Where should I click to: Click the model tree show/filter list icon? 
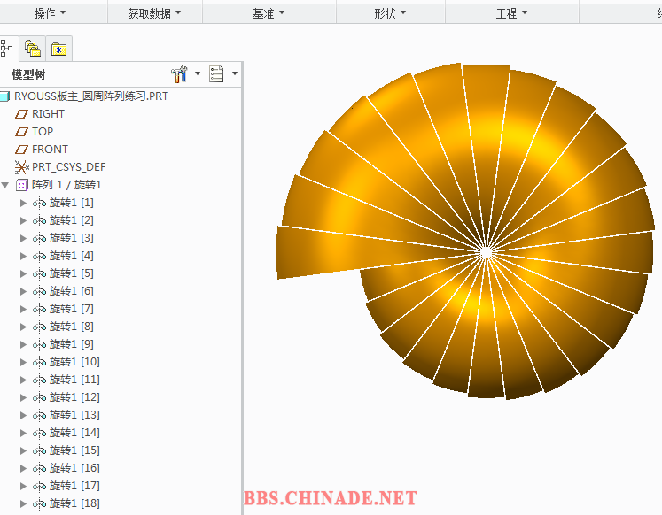tap(216, 74)
